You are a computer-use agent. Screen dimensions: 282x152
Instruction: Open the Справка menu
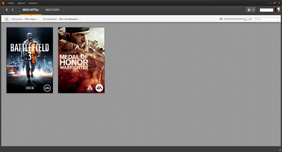click(33, 3)
